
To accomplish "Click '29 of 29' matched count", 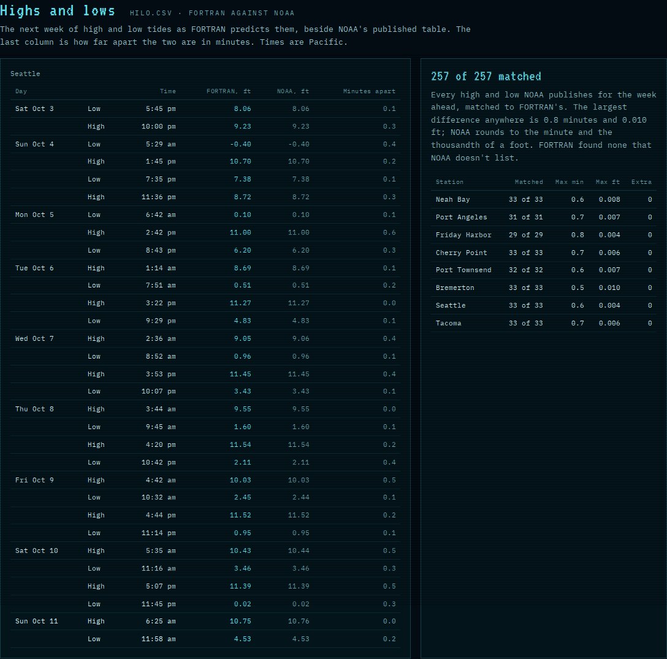I will click(x=526, y=235).
